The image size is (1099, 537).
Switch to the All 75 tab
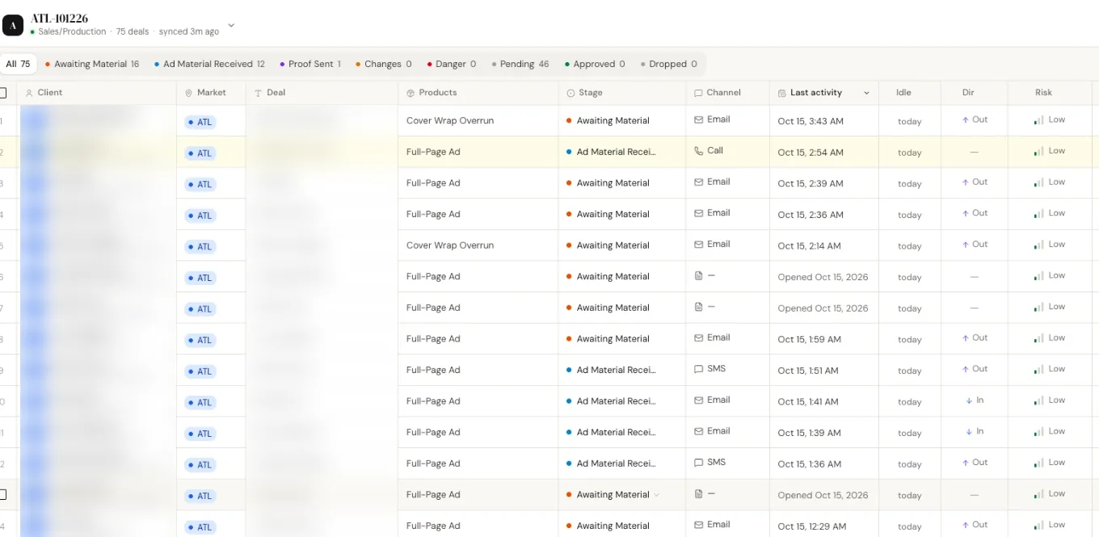coord(18,64)
